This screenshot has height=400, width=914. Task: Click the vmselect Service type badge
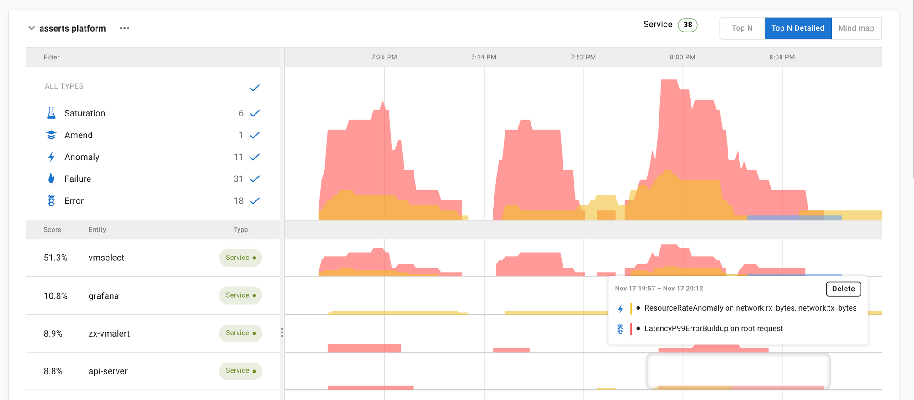pos(240,258)
